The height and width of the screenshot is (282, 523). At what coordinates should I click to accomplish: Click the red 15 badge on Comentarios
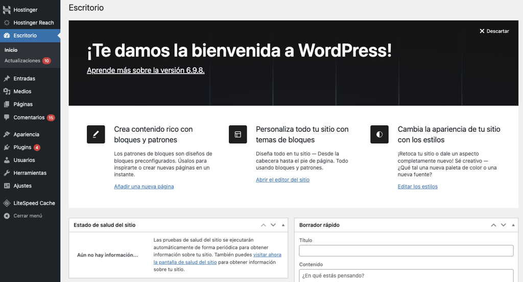pyautogui.click(x=51, y=118)
